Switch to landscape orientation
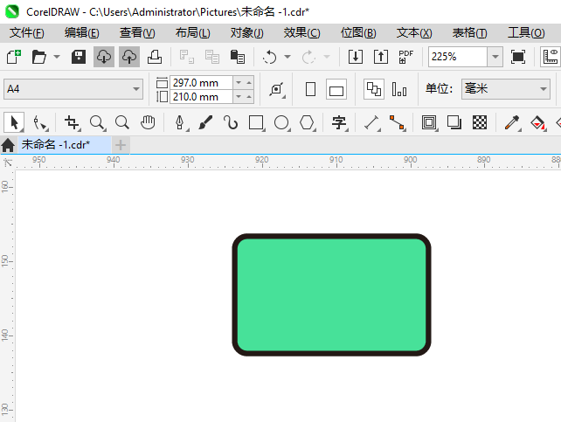 tap(336, 89)
